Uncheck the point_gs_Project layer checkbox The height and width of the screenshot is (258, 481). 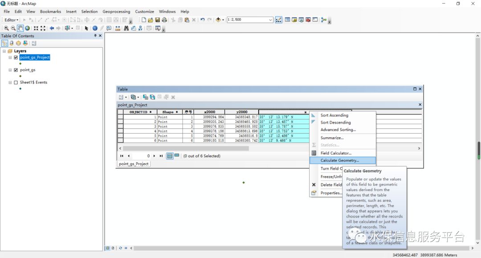click(16, 57)
